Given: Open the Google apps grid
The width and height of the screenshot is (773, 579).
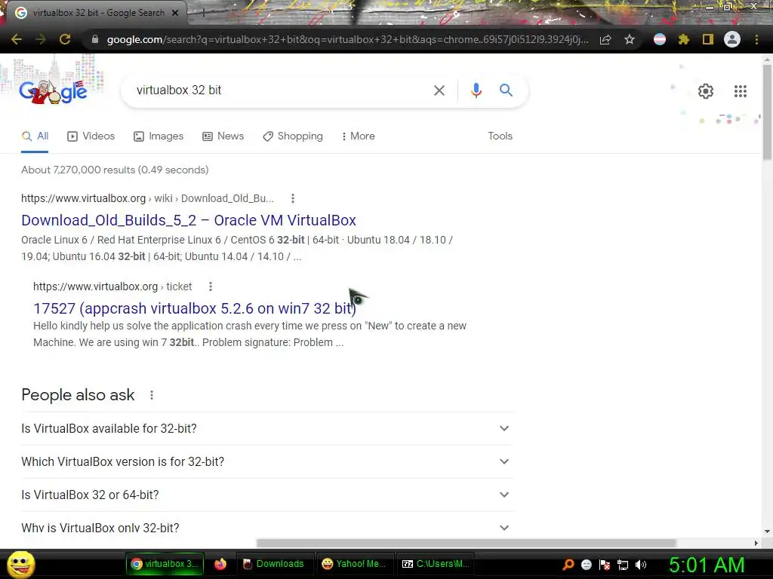Looking at the screenshot, I should click(x=741, y=91).
